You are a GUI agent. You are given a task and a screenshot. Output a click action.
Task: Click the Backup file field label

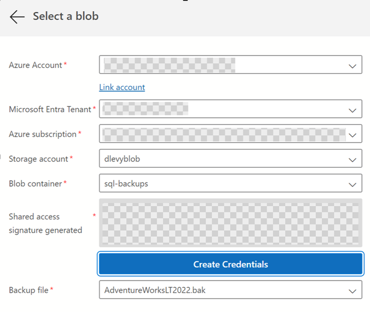[29, 290]
